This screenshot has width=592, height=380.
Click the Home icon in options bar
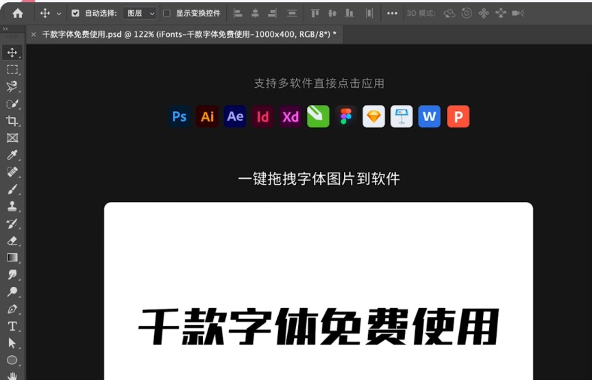pos(17,14)
